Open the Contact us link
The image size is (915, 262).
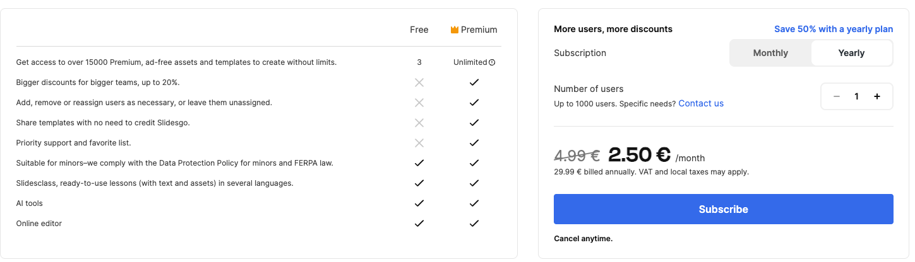(x=701, y=103)
